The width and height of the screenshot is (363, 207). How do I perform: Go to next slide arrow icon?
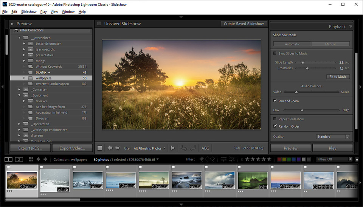click(x=118, y=148)
